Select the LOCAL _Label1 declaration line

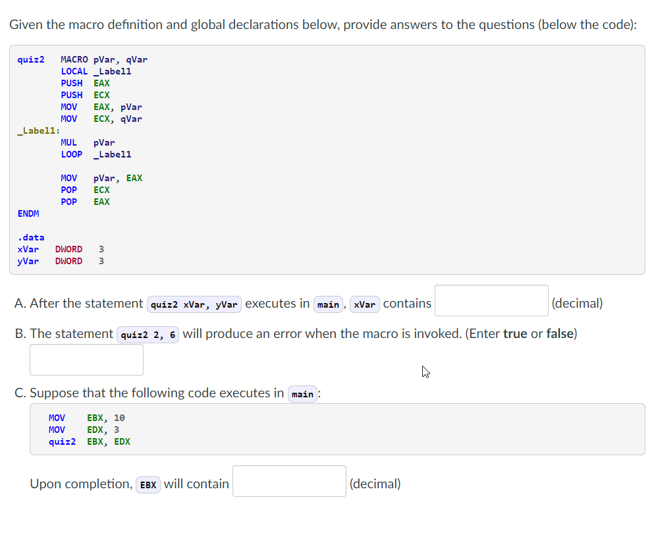tap(97, 71)
